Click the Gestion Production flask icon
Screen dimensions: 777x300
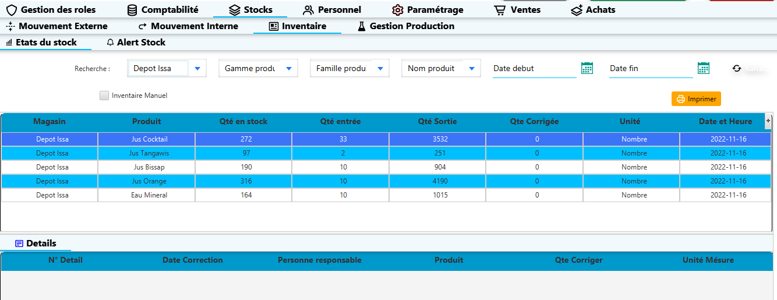361,26
